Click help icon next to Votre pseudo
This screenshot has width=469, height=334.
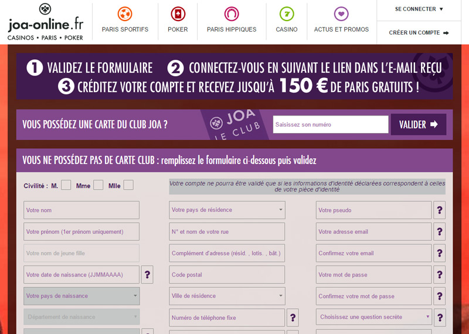click(439, 210)
